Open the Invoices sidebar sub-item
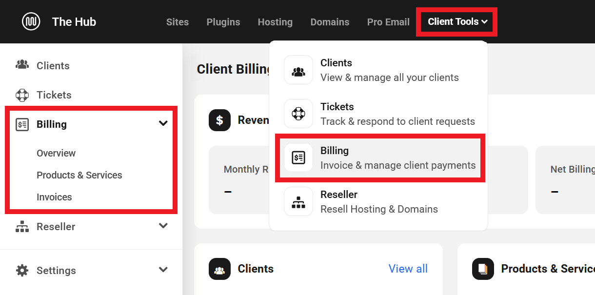Image resolution: width=595 pixels, height=295 pixels. (x=54, y=197)
